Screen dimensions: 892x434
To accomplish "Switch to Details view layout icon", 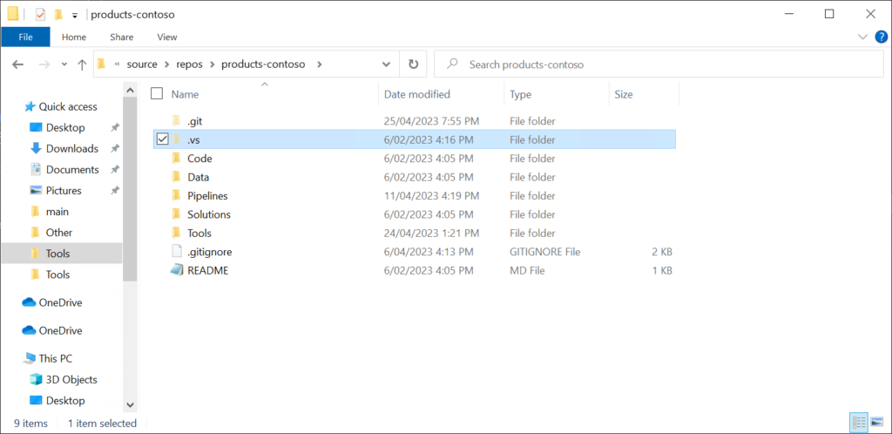I will point(859,423).
